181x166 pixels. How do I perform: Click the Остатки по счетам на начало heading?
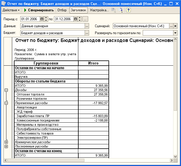(39, 68)
